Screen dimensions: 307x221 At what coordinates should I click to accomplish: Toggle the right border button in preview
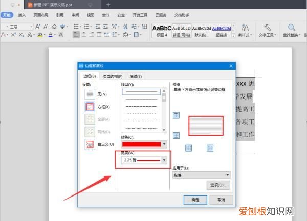210,148
